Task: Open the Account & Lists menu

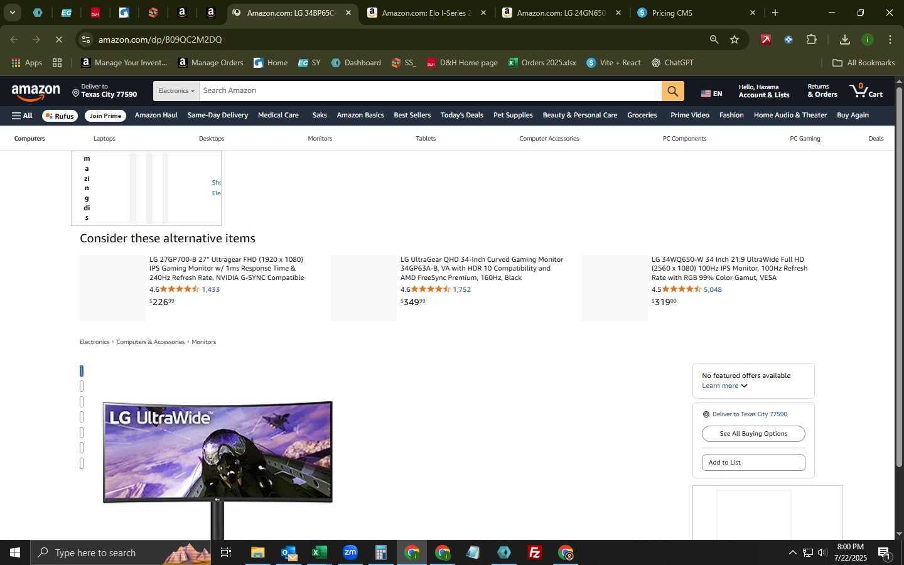Action: click(x=764, y=91)
